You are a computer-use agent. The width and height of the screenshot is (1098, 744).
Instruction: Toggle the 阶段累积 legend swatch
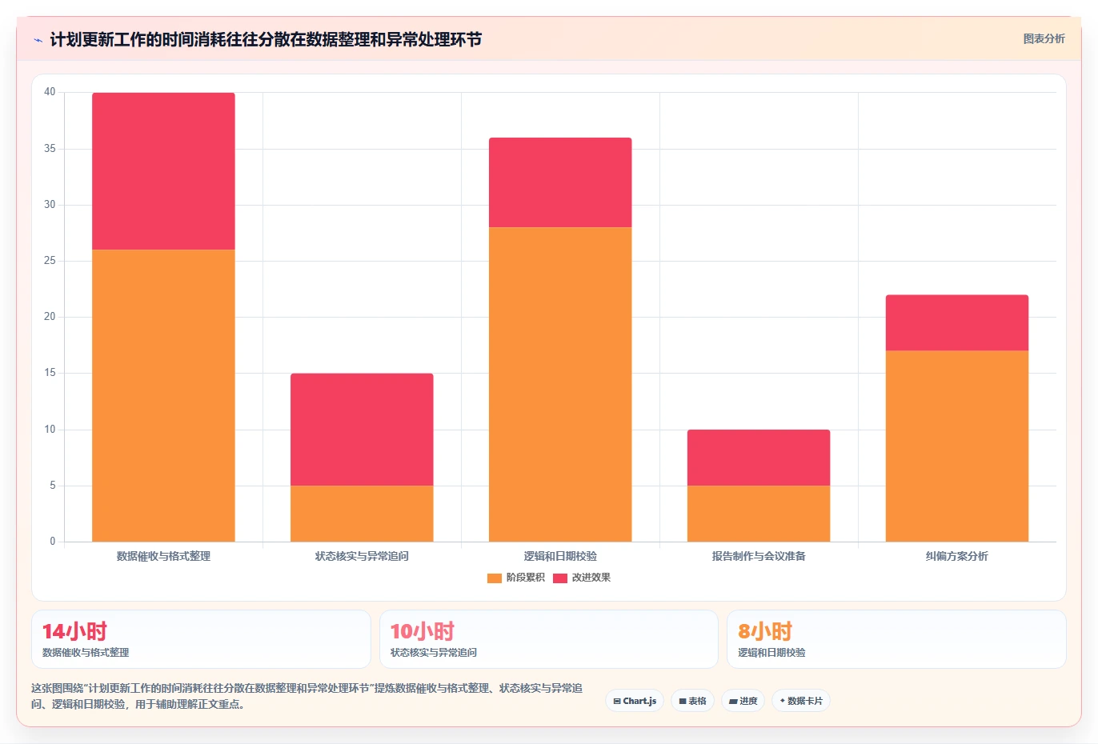[x=494, y=578]
